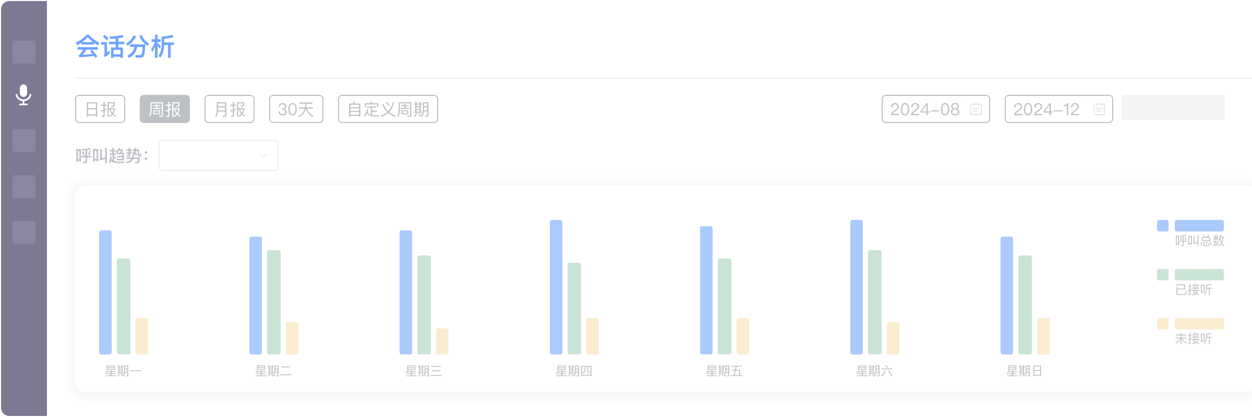Screen dimensions: 1252x417
Task: Toggle the 未接听 legend label
Action: (x=1193, y=339)
